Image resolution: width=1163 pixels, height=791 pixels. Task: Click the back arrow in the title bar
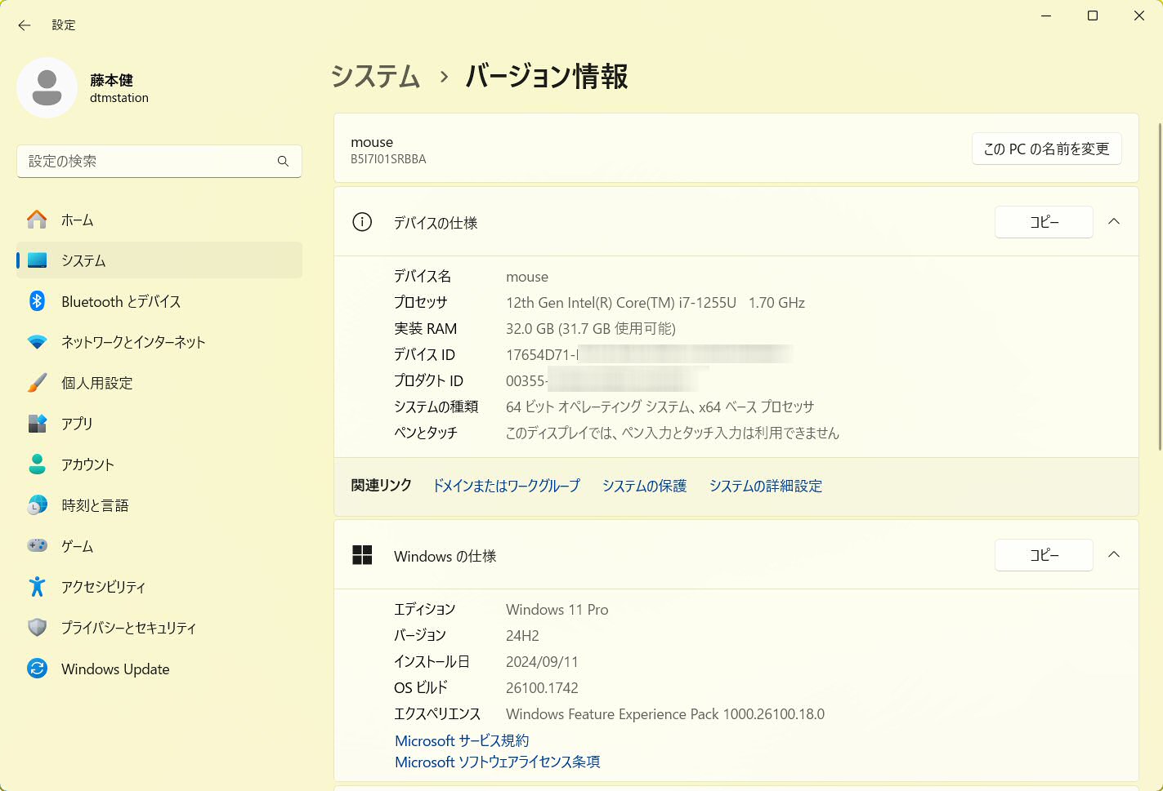(x=25, y=25)
